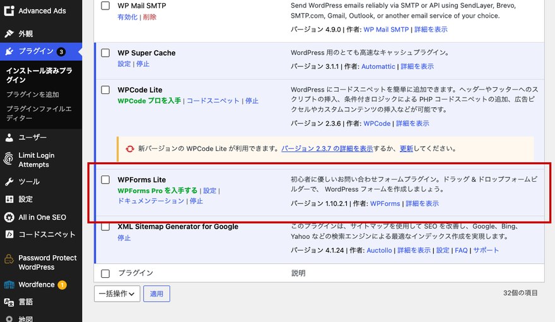The image size is (555, 322).
Task: Open the Automattic author link
Action: coord(378,66)
